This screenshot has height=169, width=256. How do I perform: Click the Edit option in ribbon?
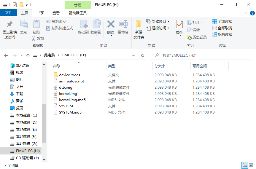193,30
